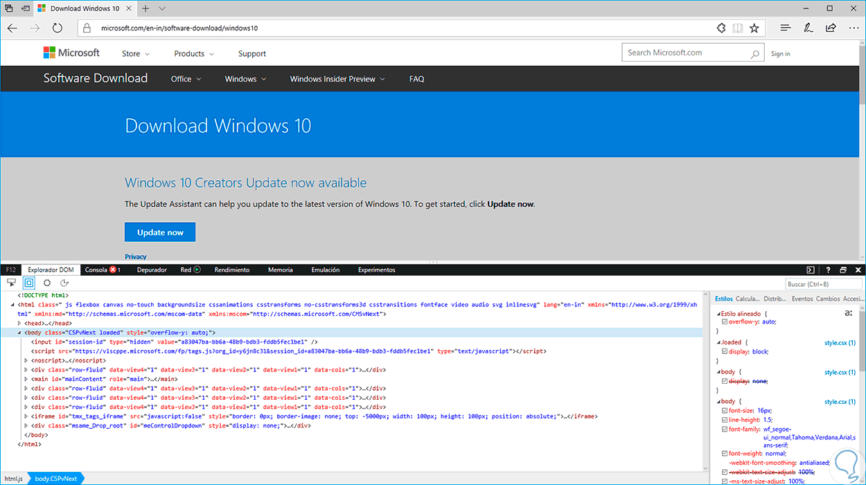
Task: Add page to favorites with the star icon
Action: [x=754, y=28]
